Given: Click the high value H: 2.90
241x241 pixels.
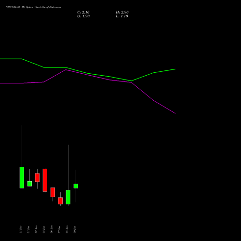Looking at the screenshot, I should click(122, 13).
